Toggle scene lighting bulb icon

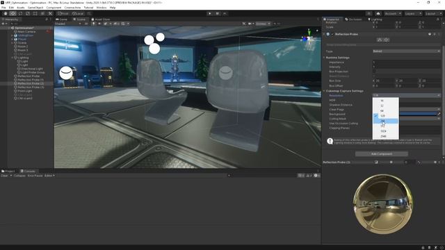[93, 24]
